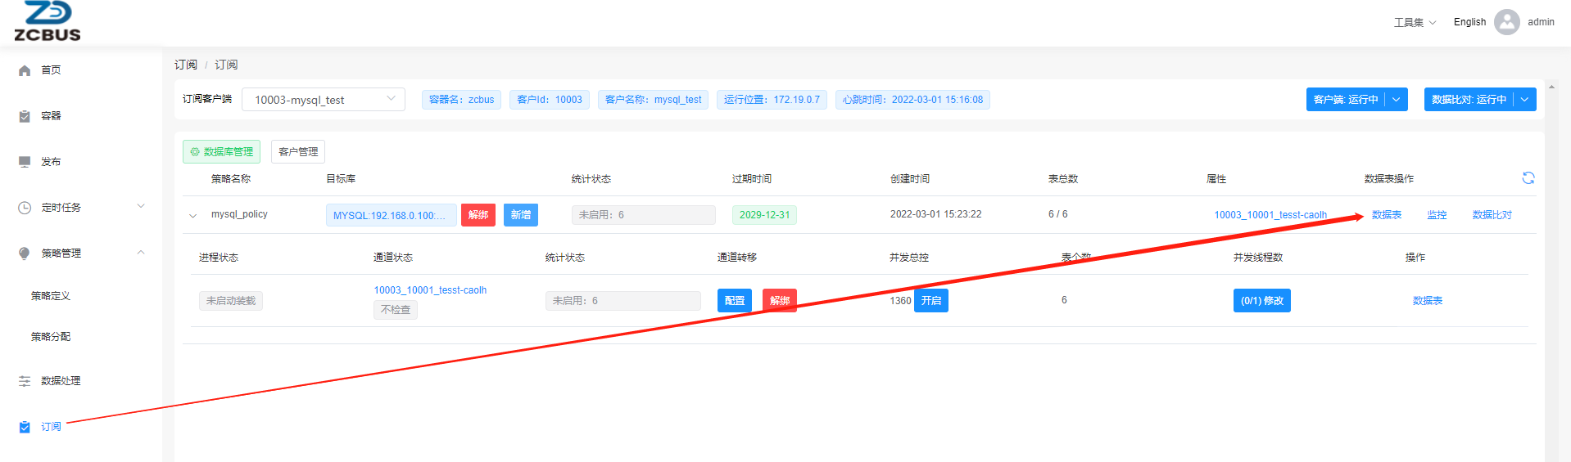Click the scheduled tasks clock icon

[x=25, y=208]
